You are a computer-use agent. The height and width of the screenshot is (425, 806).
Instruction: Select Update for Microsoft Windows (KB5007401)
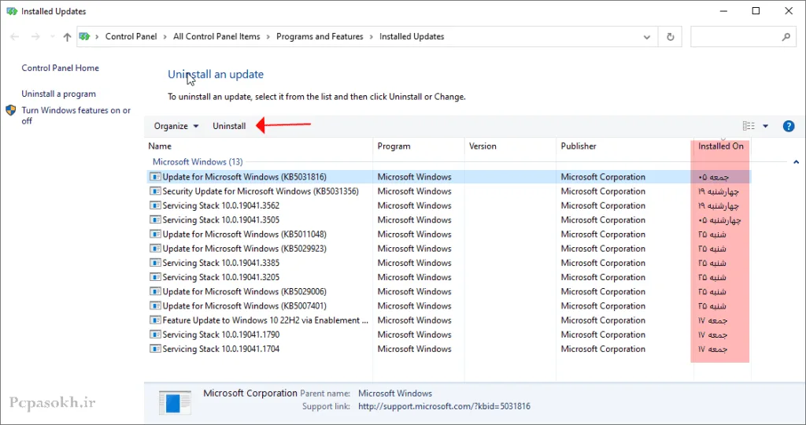pos(448,306)
